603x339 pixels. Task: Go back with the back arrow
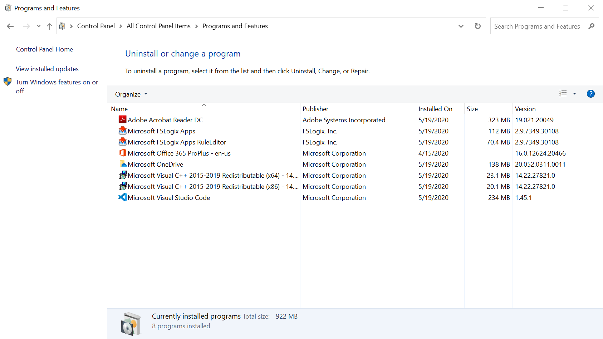[10, 26]
